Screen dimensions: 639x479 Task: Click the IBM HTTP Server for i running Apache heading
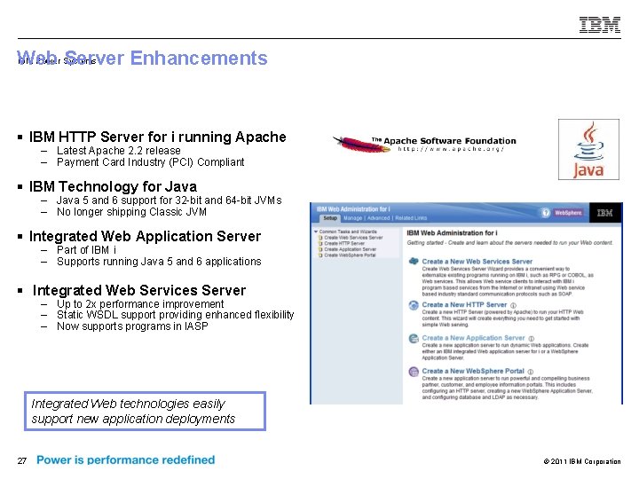(x=157, y=137)
